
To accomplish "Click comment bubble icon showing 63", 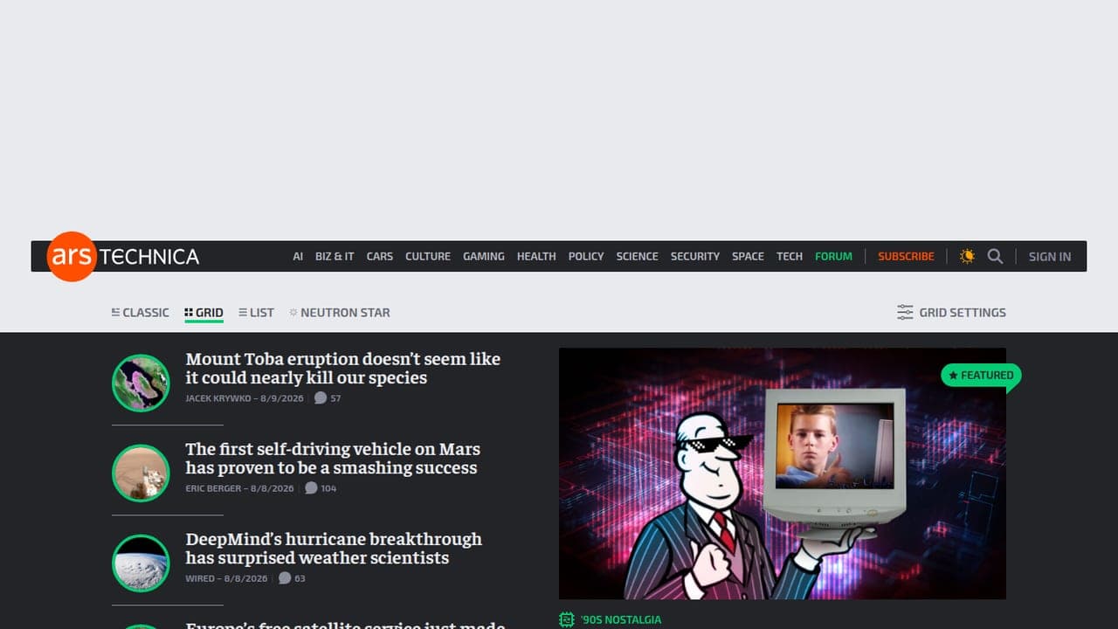I will (x=285, y=577).
